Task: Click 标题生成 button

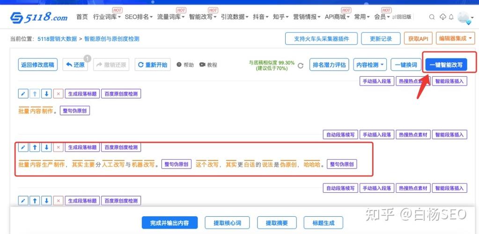Action: 323,223
